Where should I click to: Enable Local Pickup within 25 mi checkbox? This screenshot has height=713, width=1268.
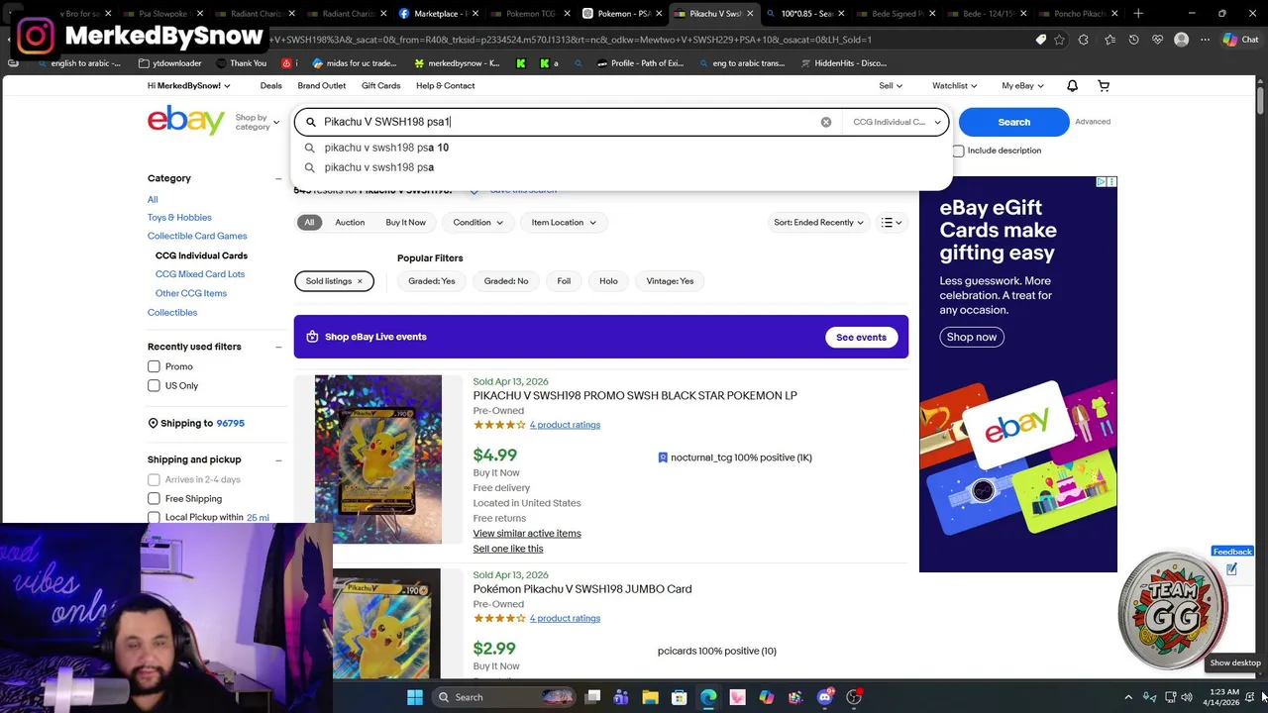coord(154,517)
